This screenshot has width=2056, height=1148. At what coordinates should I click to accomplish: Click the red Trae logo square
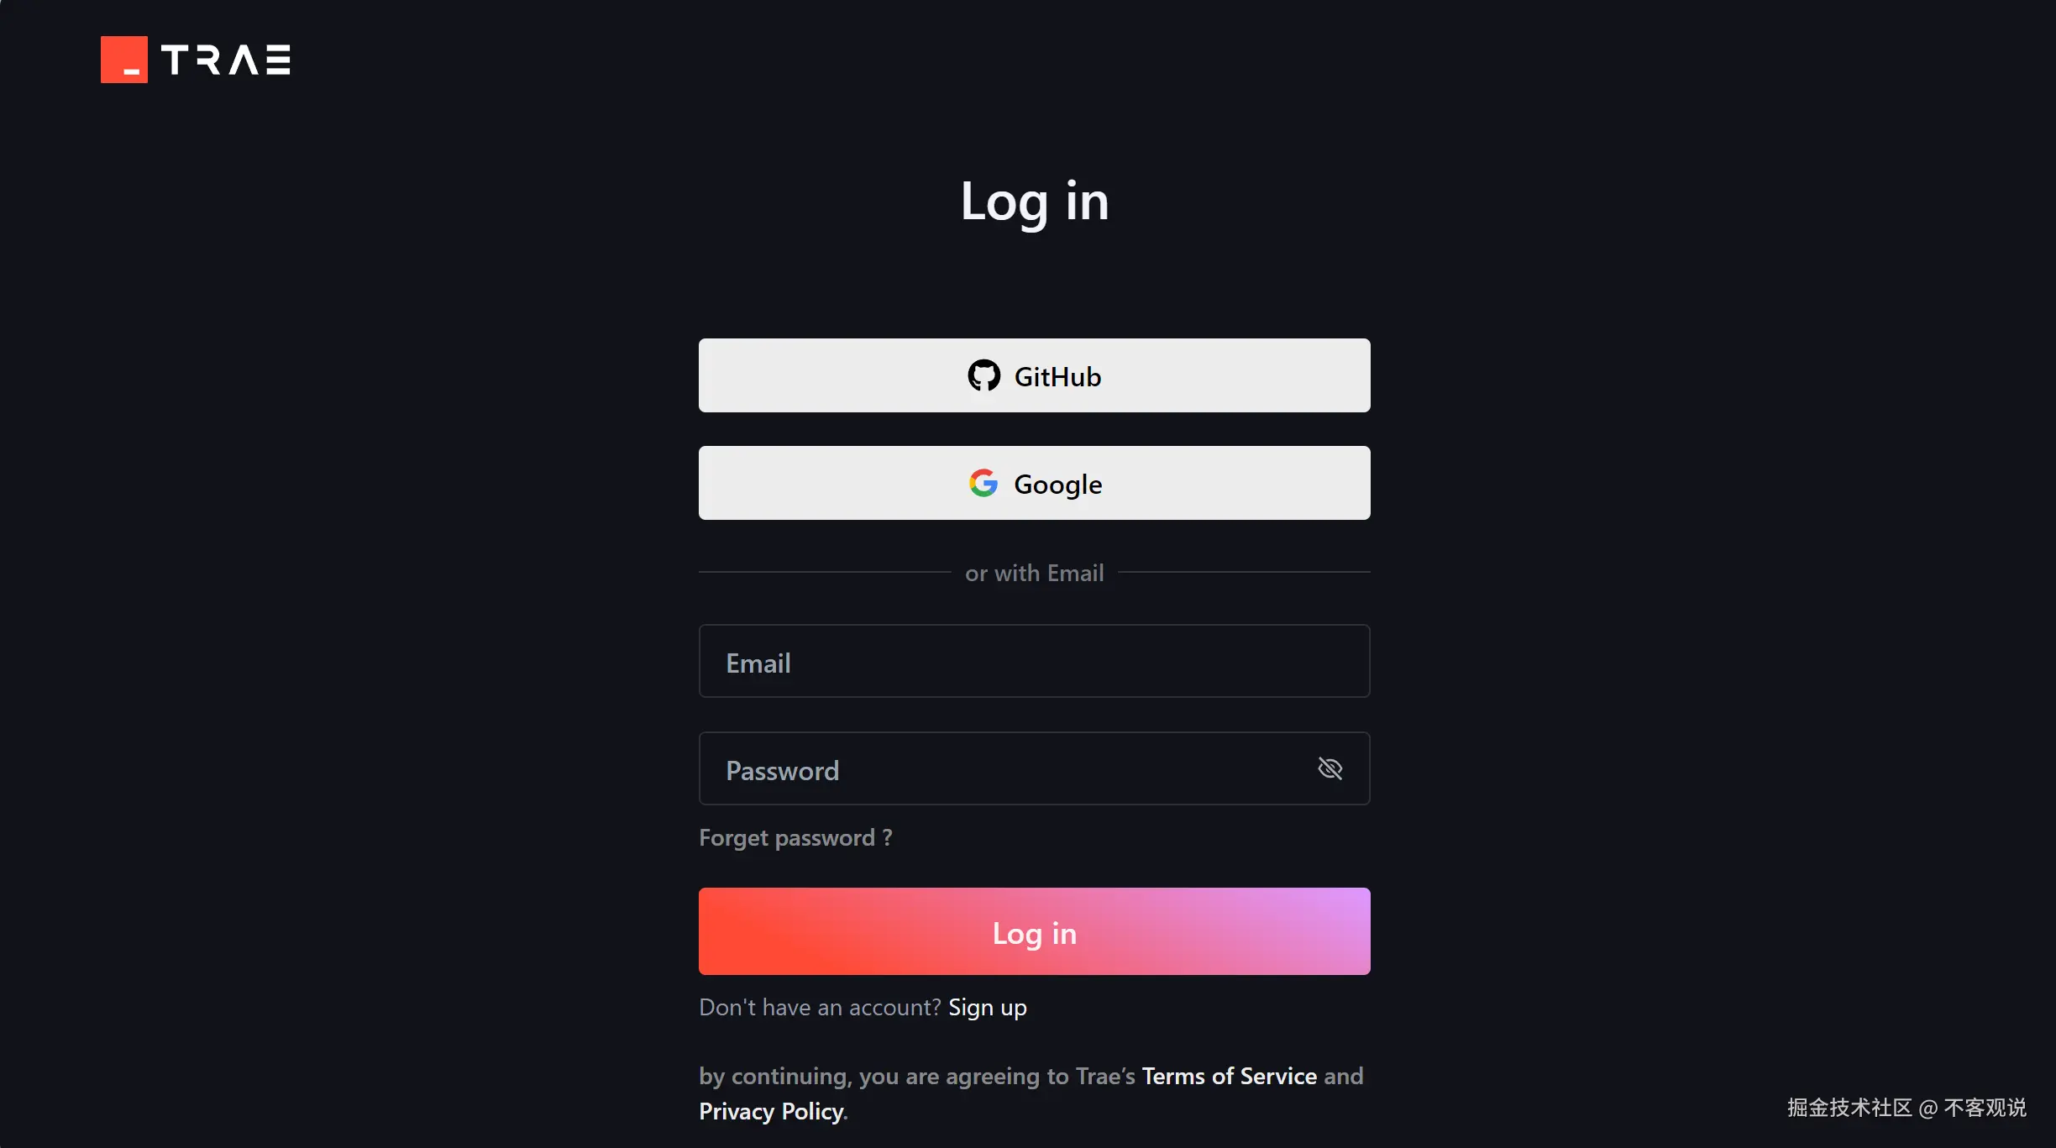click(124, 60)
